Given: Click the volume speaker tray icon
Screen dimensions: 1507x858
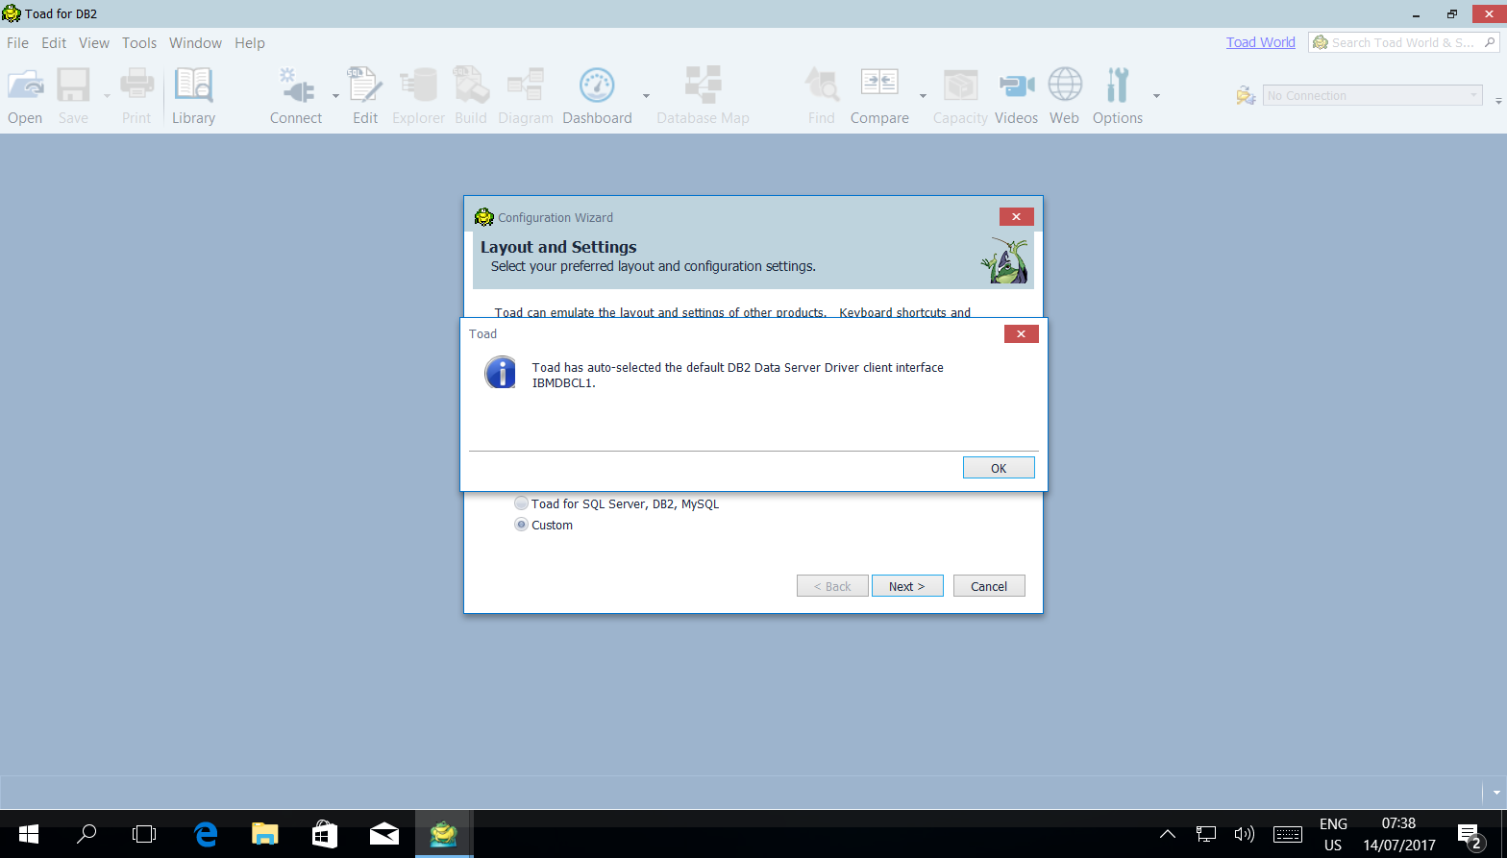Looking at the screenshot, I should click(1245, 834).
